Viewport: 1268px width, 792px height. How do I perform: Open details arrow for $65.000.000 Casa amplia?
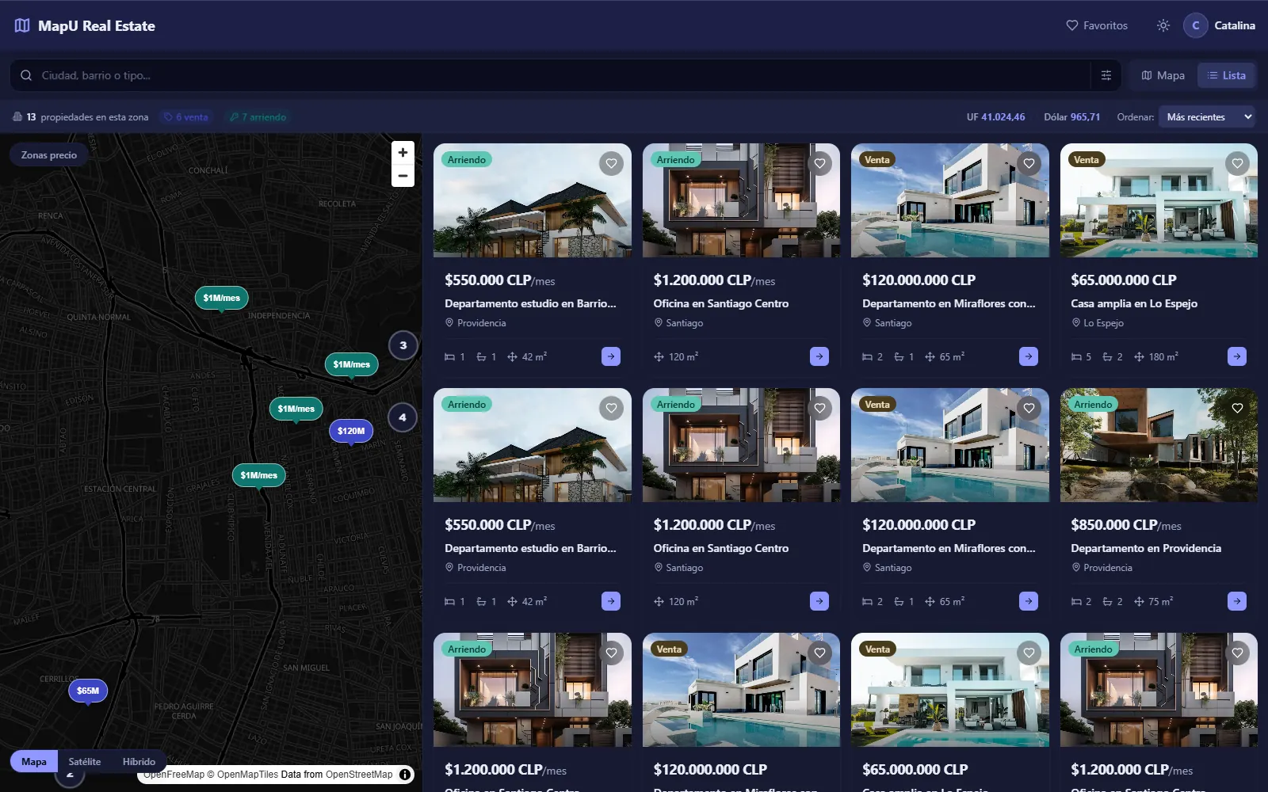point(1237,356)
